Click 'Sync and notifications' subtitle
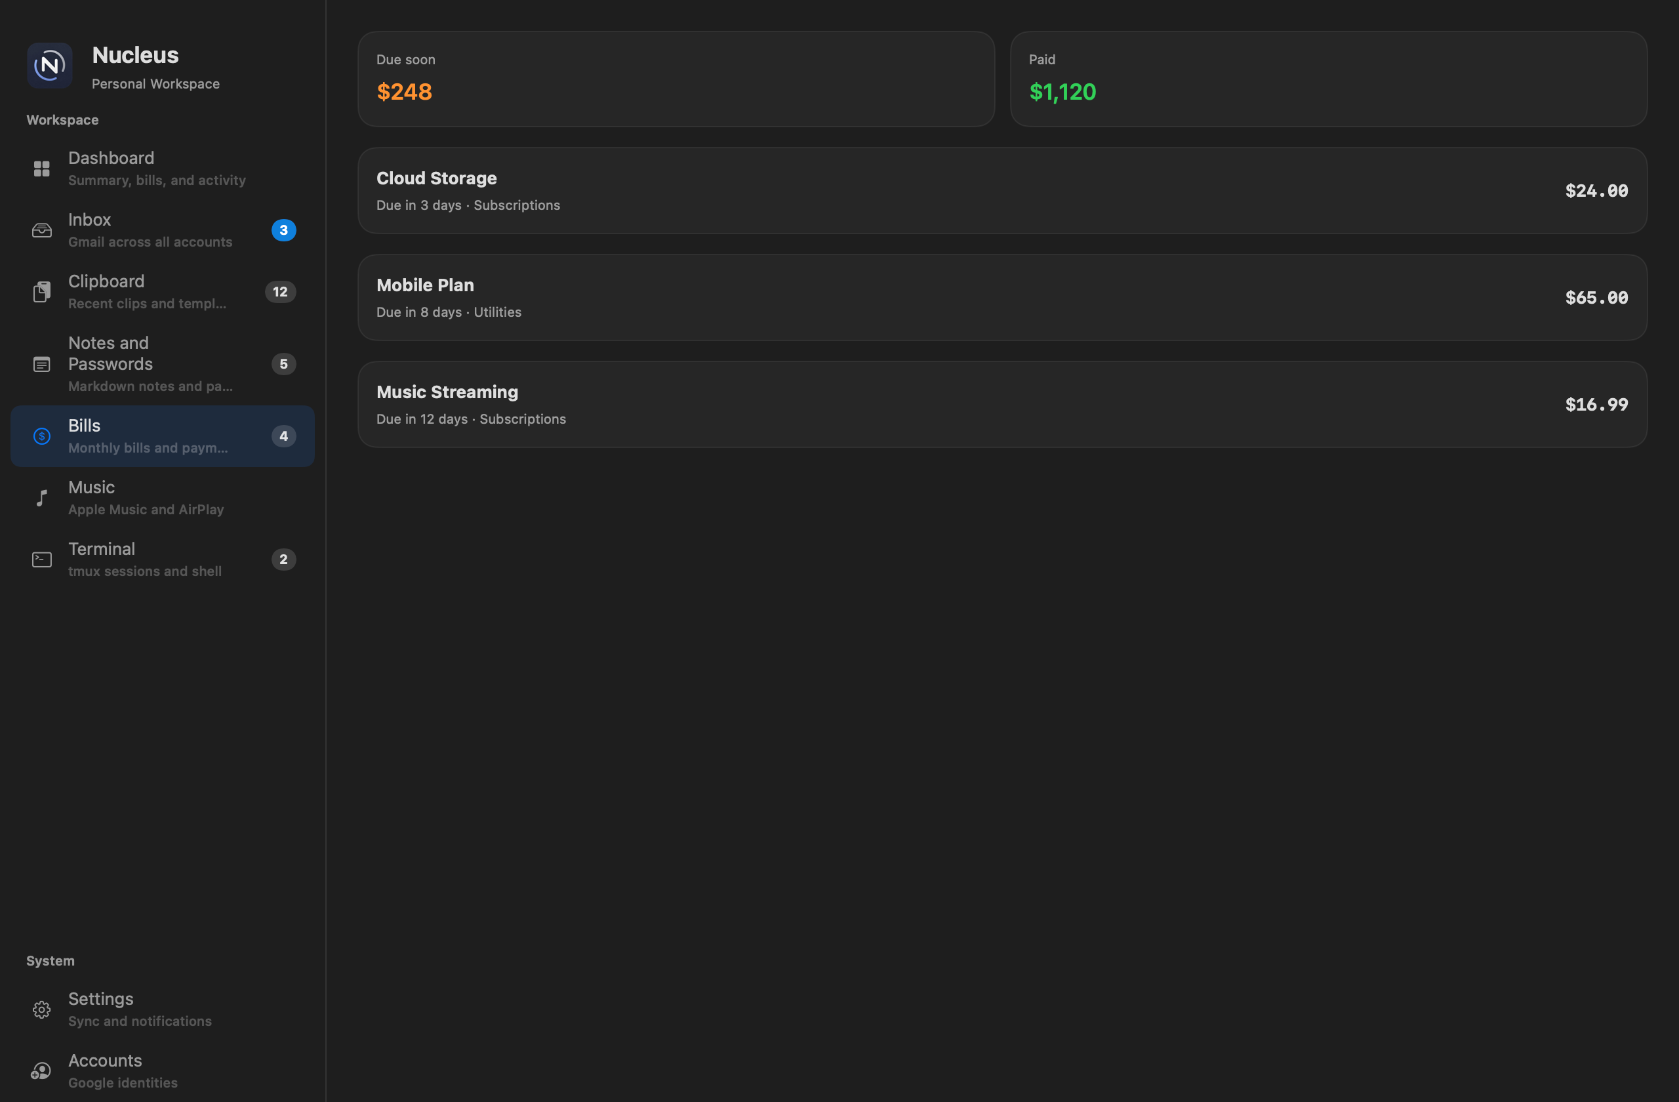The height and width of the screenshot is (1102, 1679). (x=140, y=1021)
